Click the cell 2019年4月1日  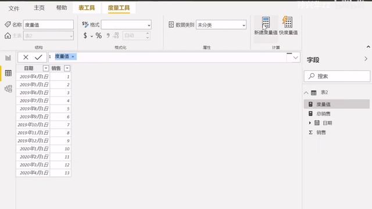33,77
